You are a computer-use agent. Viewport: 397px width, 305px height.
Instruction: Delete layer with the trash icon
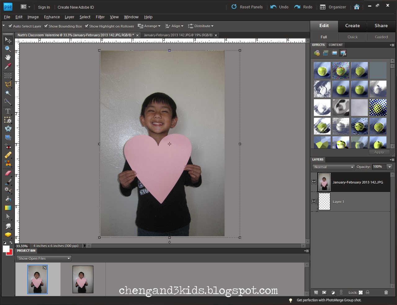pyautogui.click(x=386, y=292)
